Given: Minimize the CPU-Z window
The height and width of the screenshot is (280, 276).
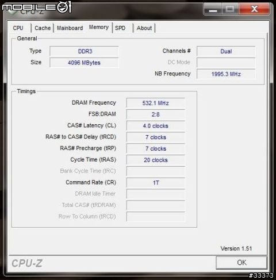Looking at the screenshot, I should tap(213, 9).
